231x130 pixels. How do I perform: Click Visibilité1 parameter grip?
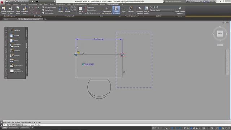(x=83, y=64)
